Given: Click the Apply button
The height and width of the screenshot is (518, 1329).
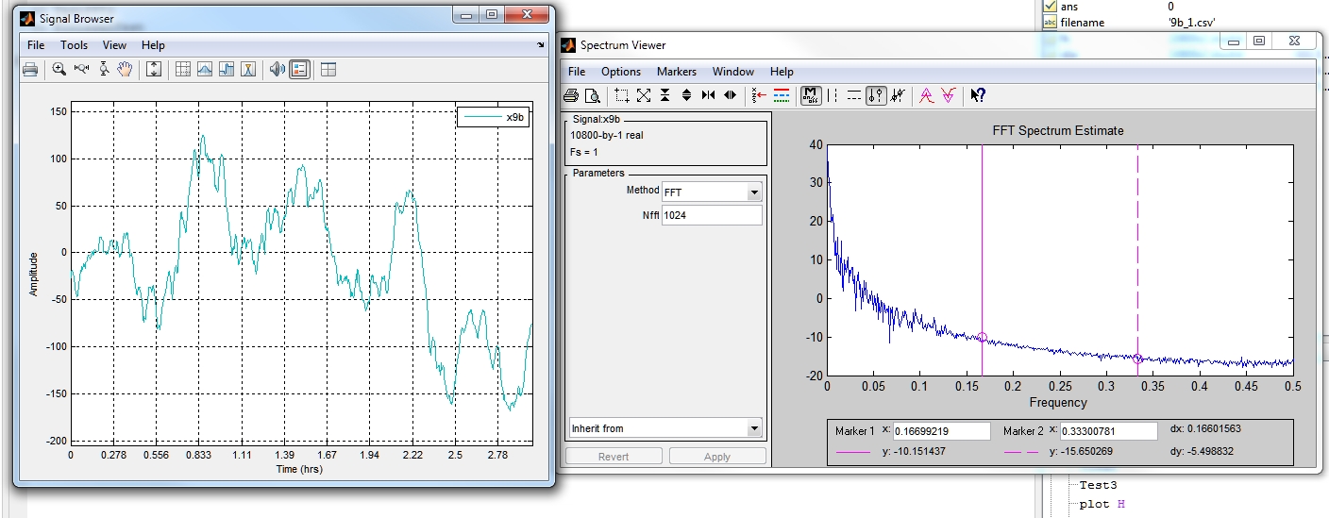Looking at the screenshot, I should (x=717, y=457).
